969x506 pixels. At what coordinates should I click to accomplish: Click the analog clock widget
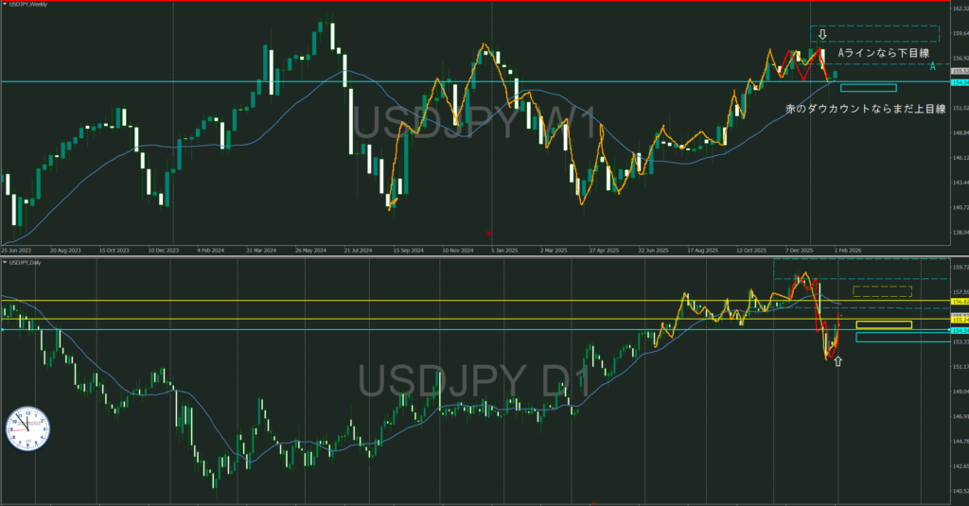[27, 428]
